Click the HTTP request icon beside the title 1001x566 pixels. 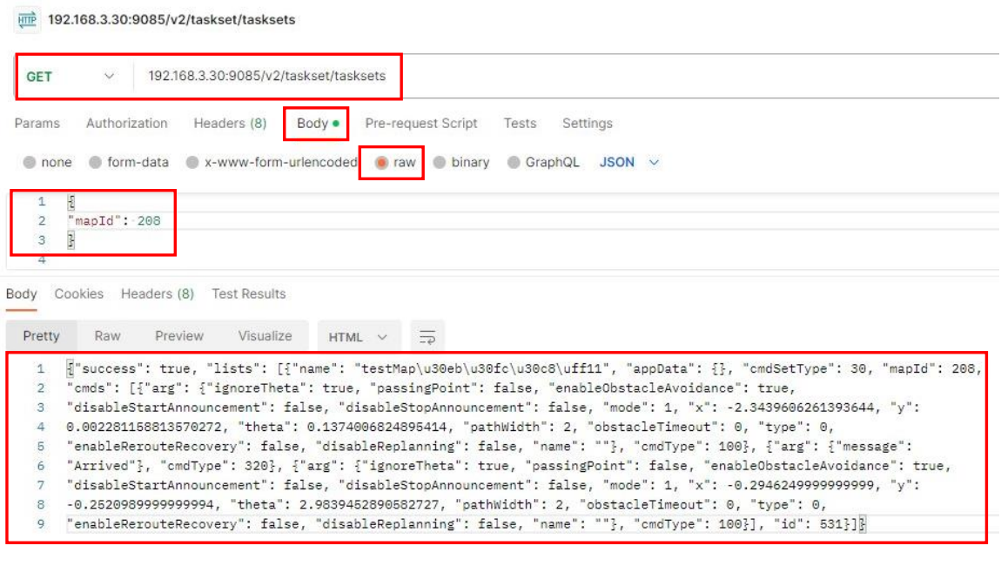point(28,19)
